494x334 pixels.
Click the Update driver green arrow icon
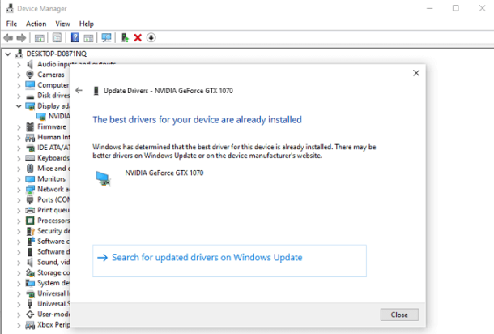(125, 38)
